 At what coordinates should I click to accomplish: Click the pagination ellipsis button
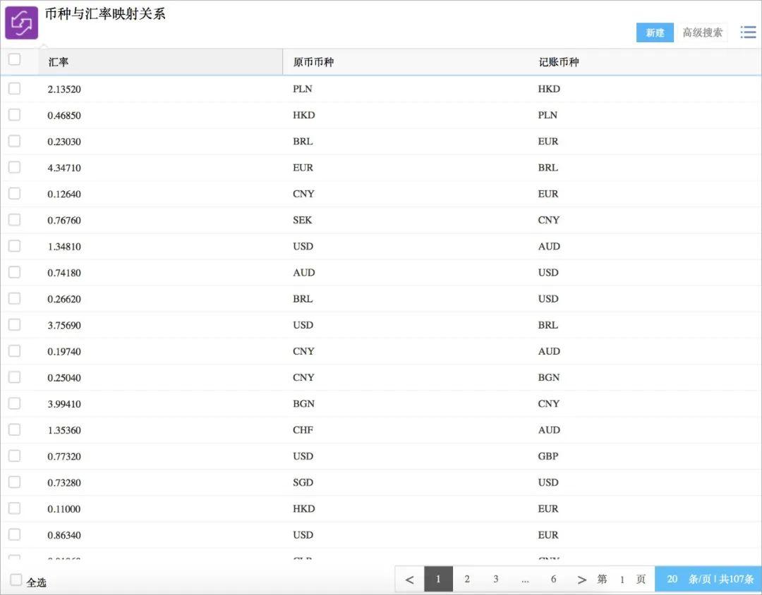click(x=525, y=579)
